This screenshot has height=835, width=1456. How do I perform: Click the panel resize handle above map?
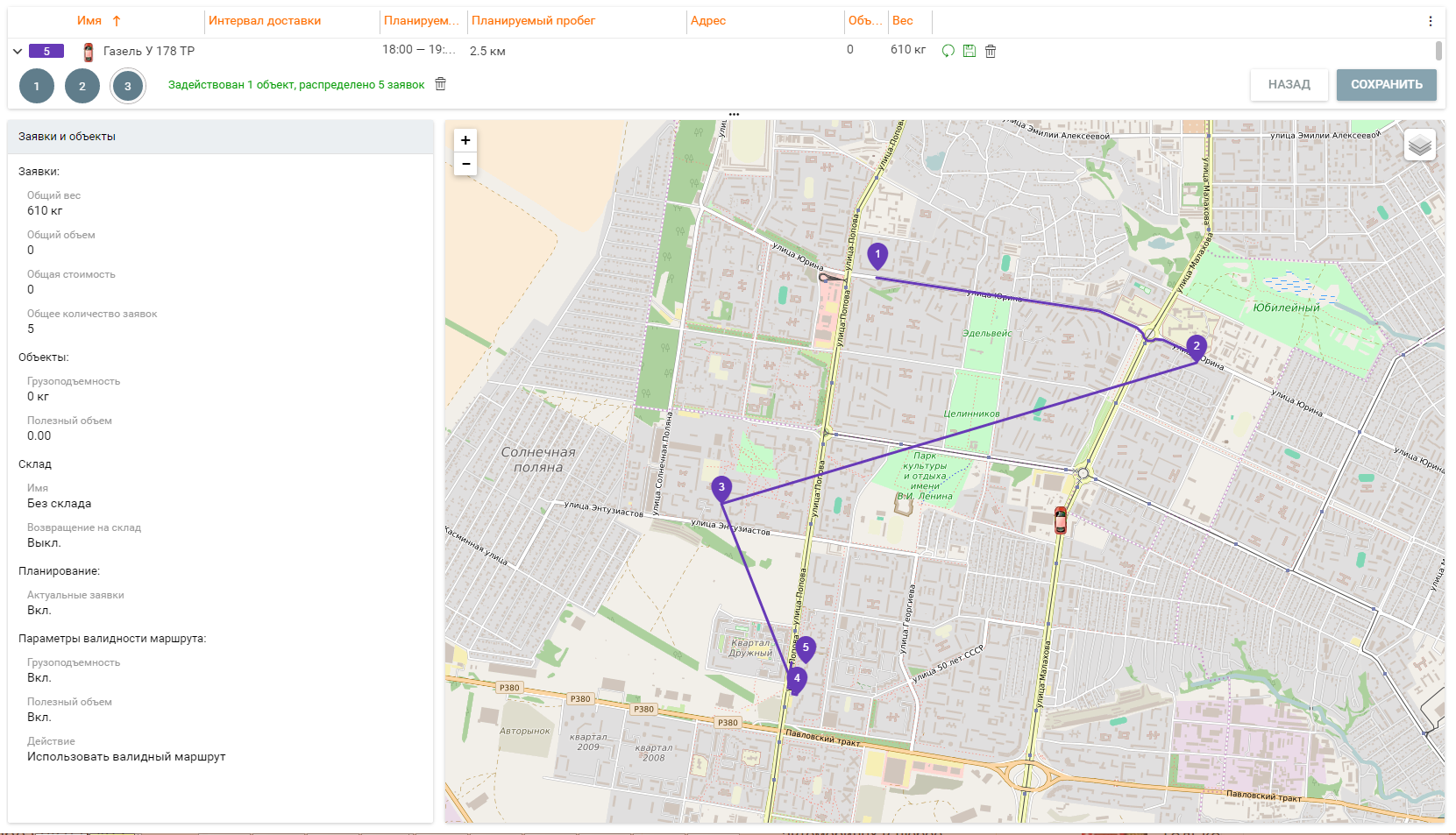pos(734,115)
